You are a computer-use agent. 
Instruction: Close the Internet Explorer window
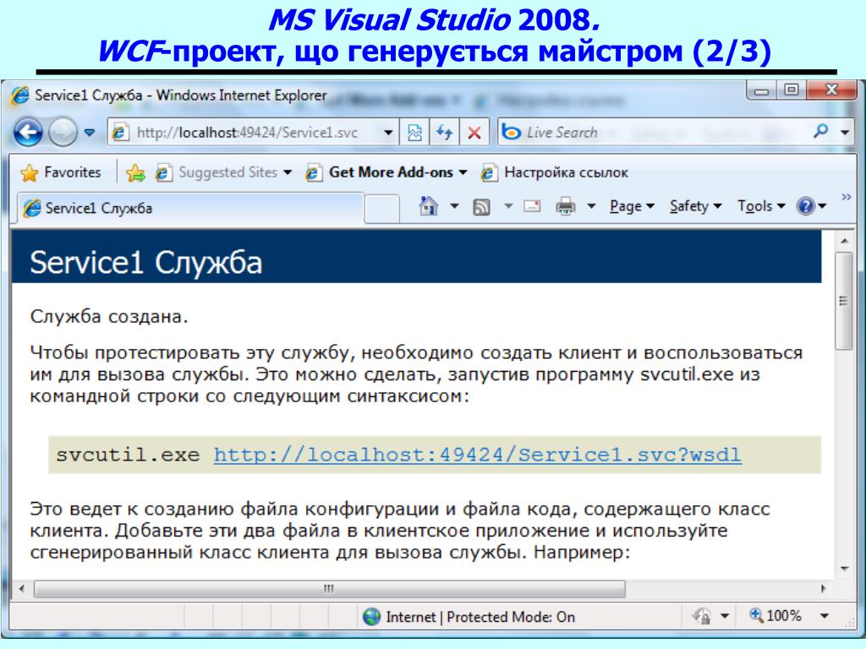(831, 90)
